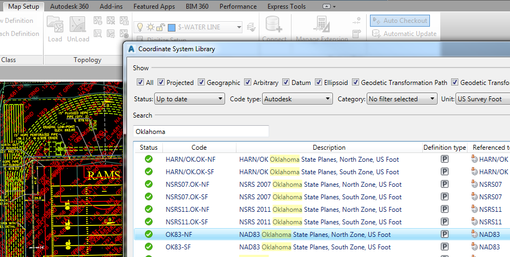Click the green status check for OK83-NF
This screenshot has height=257, width=510.
[149, 234]
